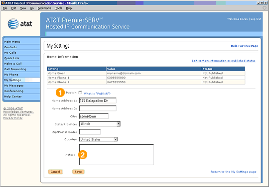Viewport: 269px width, 187px height.
Task: Open the Go menu
Action: click(x=32, y=8)
